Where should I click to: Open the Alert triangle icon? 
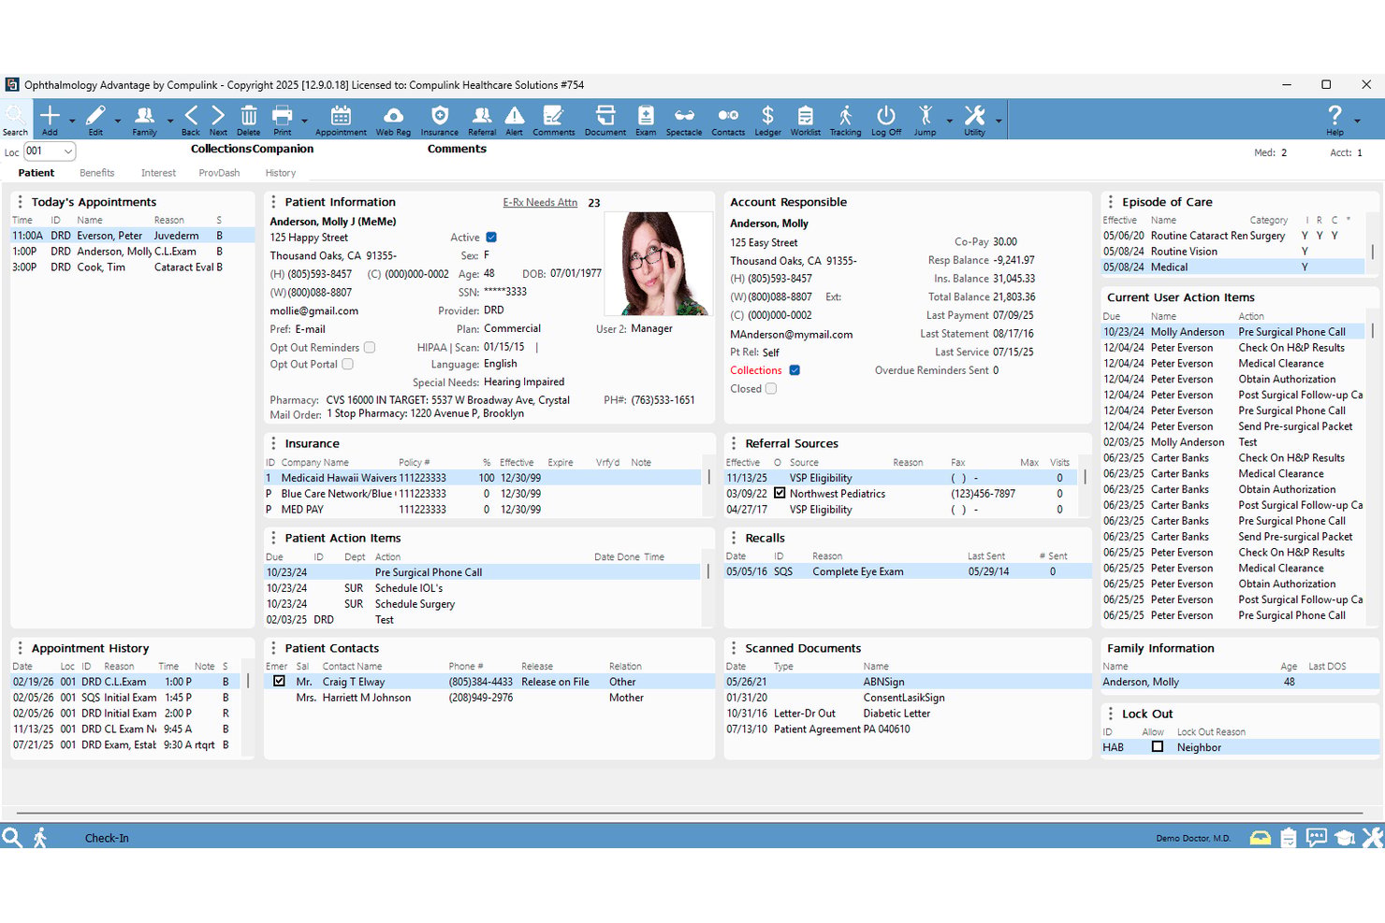coord(515,116)
